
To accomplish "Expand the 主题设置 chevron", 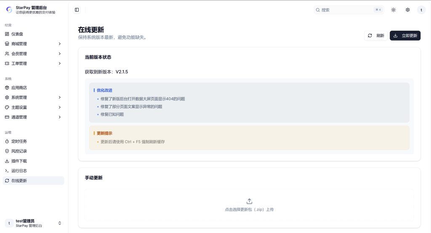I will coord(60,107).
